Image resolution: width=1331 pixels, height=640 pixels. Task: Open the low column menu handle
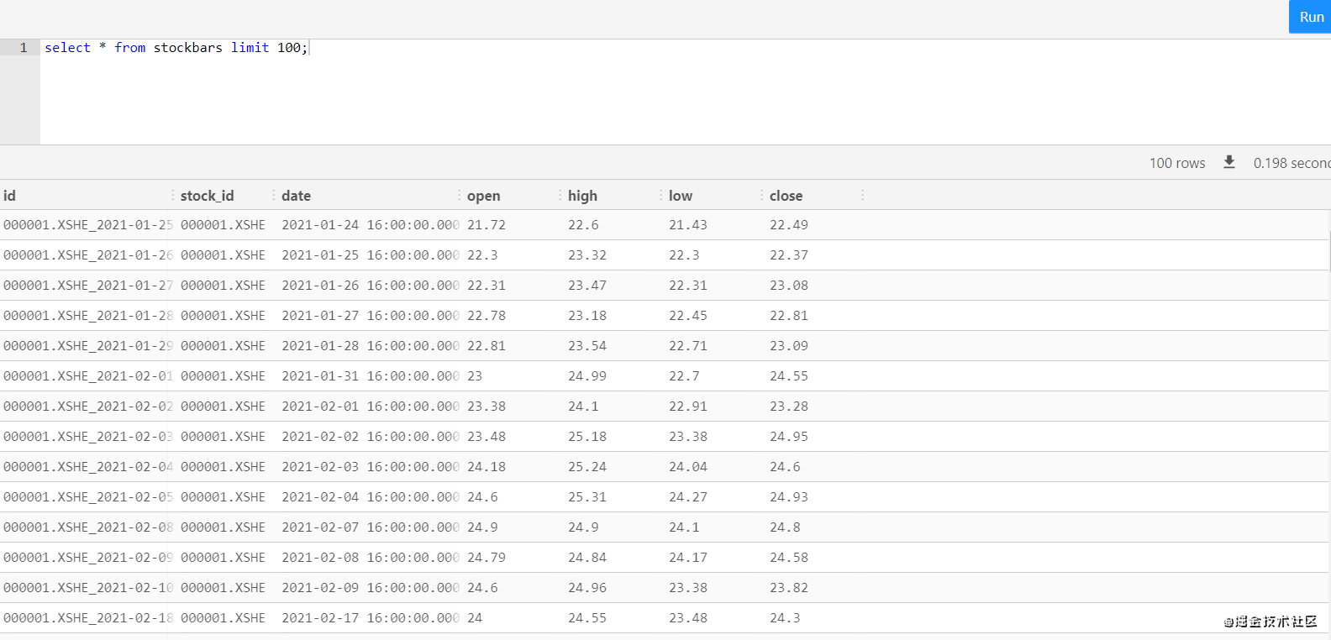coord(761,195)
